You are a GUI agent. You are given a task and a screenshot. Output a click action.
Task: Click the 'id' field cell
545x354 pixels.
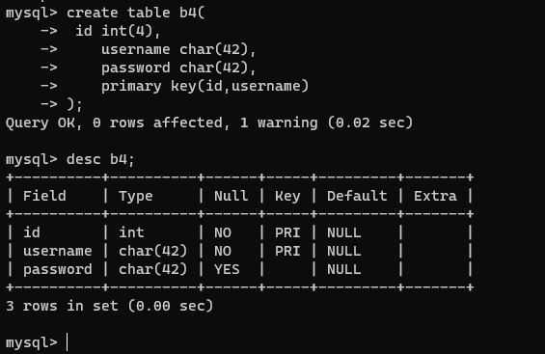coord(32,232)
